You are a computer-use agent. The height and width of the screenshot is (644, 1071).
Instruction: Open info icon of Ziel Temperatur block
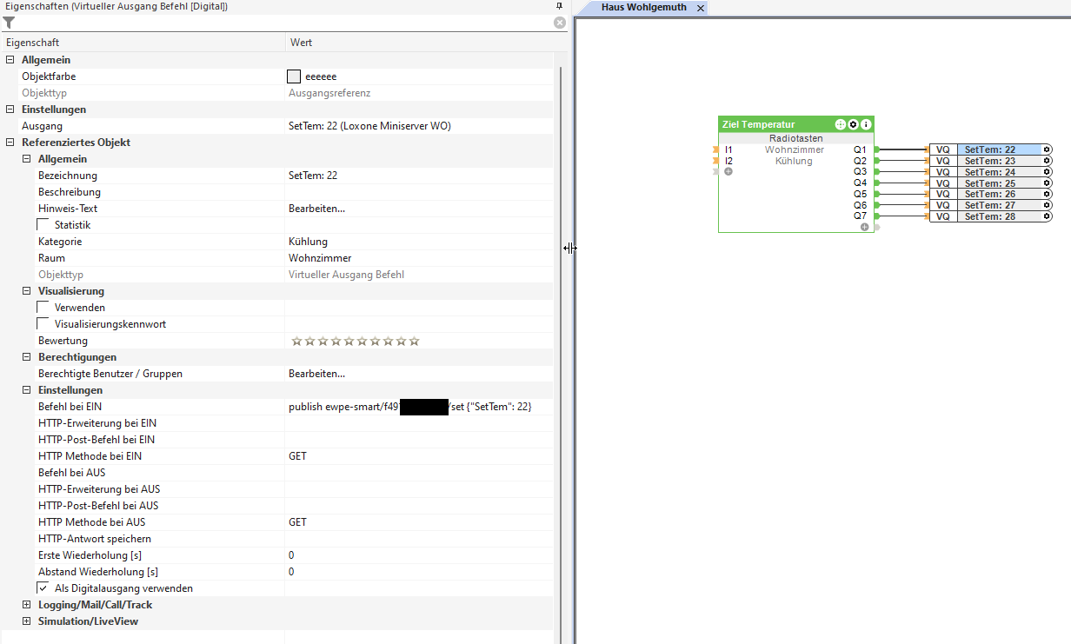(866, 124)
